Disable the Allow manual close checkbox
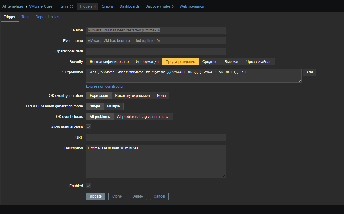 [88, 127]
